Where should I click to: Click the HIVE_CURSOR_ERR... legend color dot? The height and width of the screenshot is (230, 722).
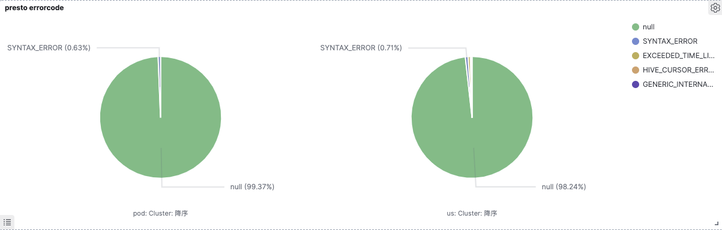click(x=636, y=70)
